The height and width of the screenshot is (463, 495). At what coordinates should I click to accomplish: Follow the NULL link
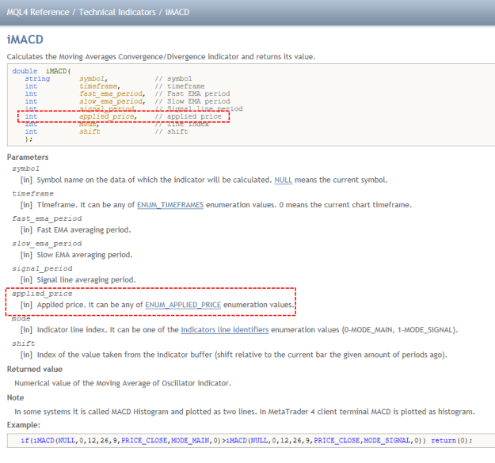(284, 180)
